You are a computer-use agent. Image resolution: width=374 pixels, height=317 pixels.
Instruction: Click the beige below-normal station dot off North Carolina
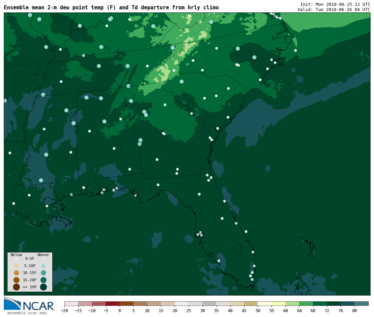click(295, 50)
